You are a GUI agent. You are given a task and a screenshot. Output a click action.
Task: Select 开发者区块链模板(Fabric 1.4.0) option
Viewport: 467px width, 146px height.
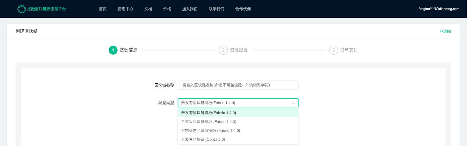(238, 113)
